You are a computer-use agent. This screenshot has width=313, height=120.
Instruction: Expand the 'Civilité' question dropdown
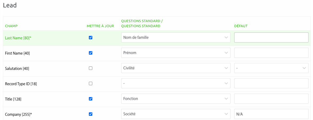(x=175, y=68)
